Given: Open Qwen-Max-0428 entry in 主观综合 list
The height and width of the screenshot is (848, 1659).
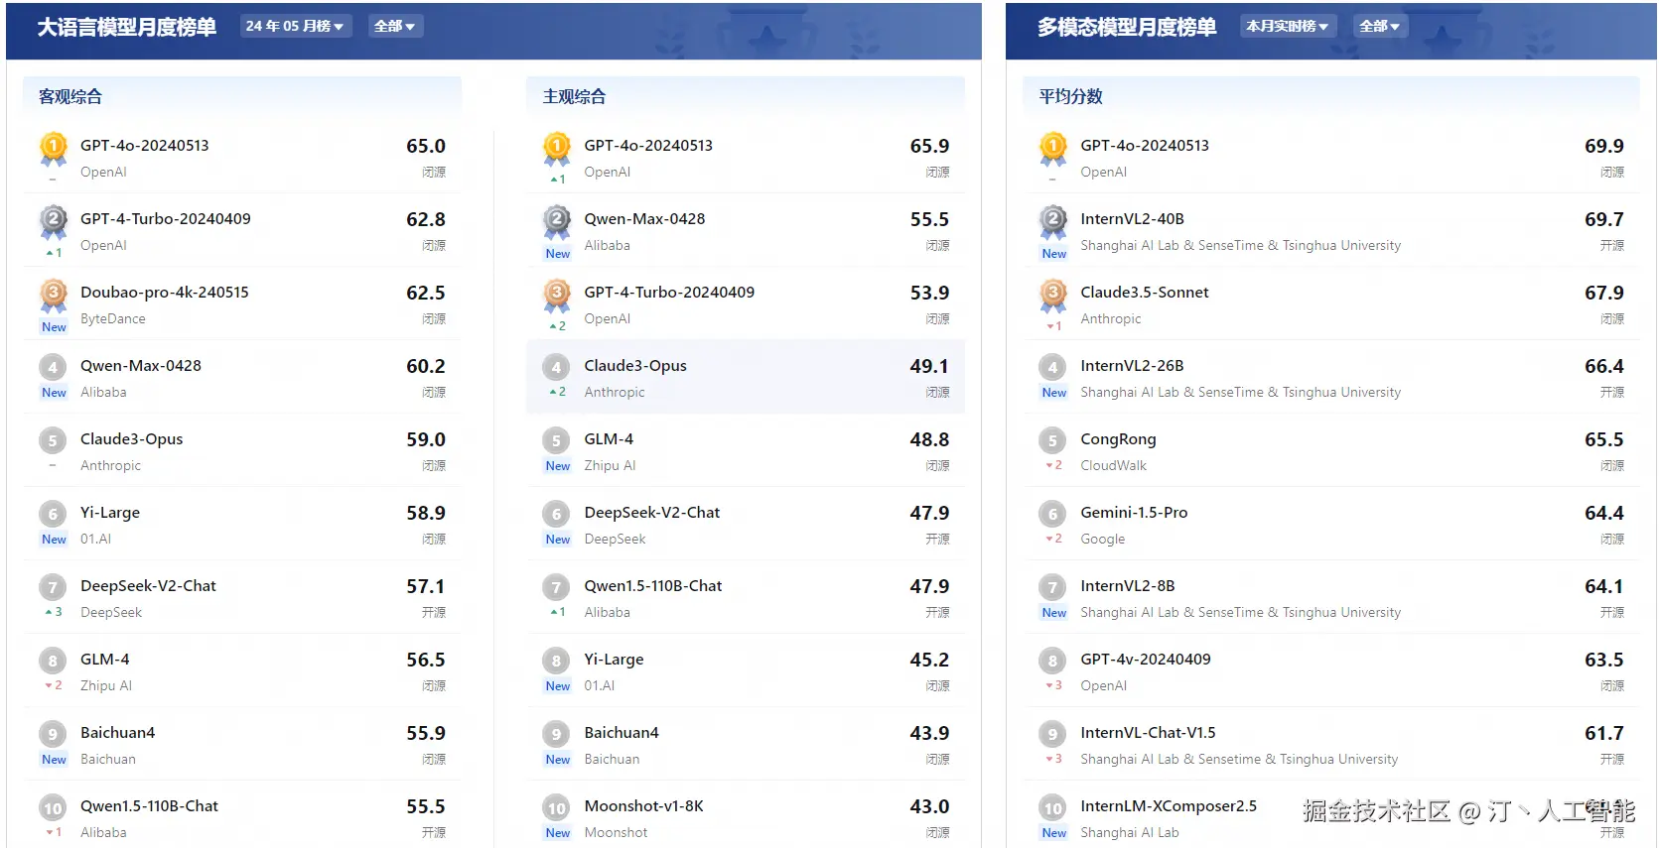Looking at the screenshot, I should point(644,219).
